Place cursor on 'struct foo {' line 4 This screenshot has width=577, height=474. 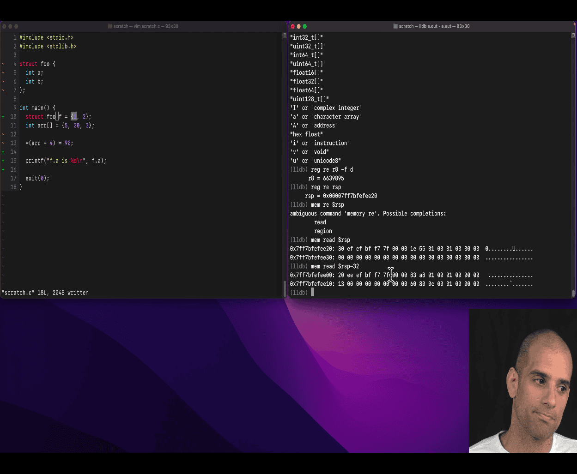37,64
